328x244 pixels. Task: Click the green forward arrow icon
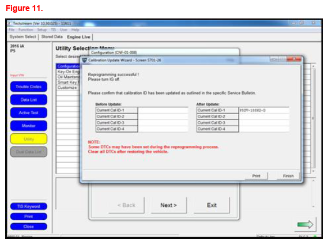(305, 224)
